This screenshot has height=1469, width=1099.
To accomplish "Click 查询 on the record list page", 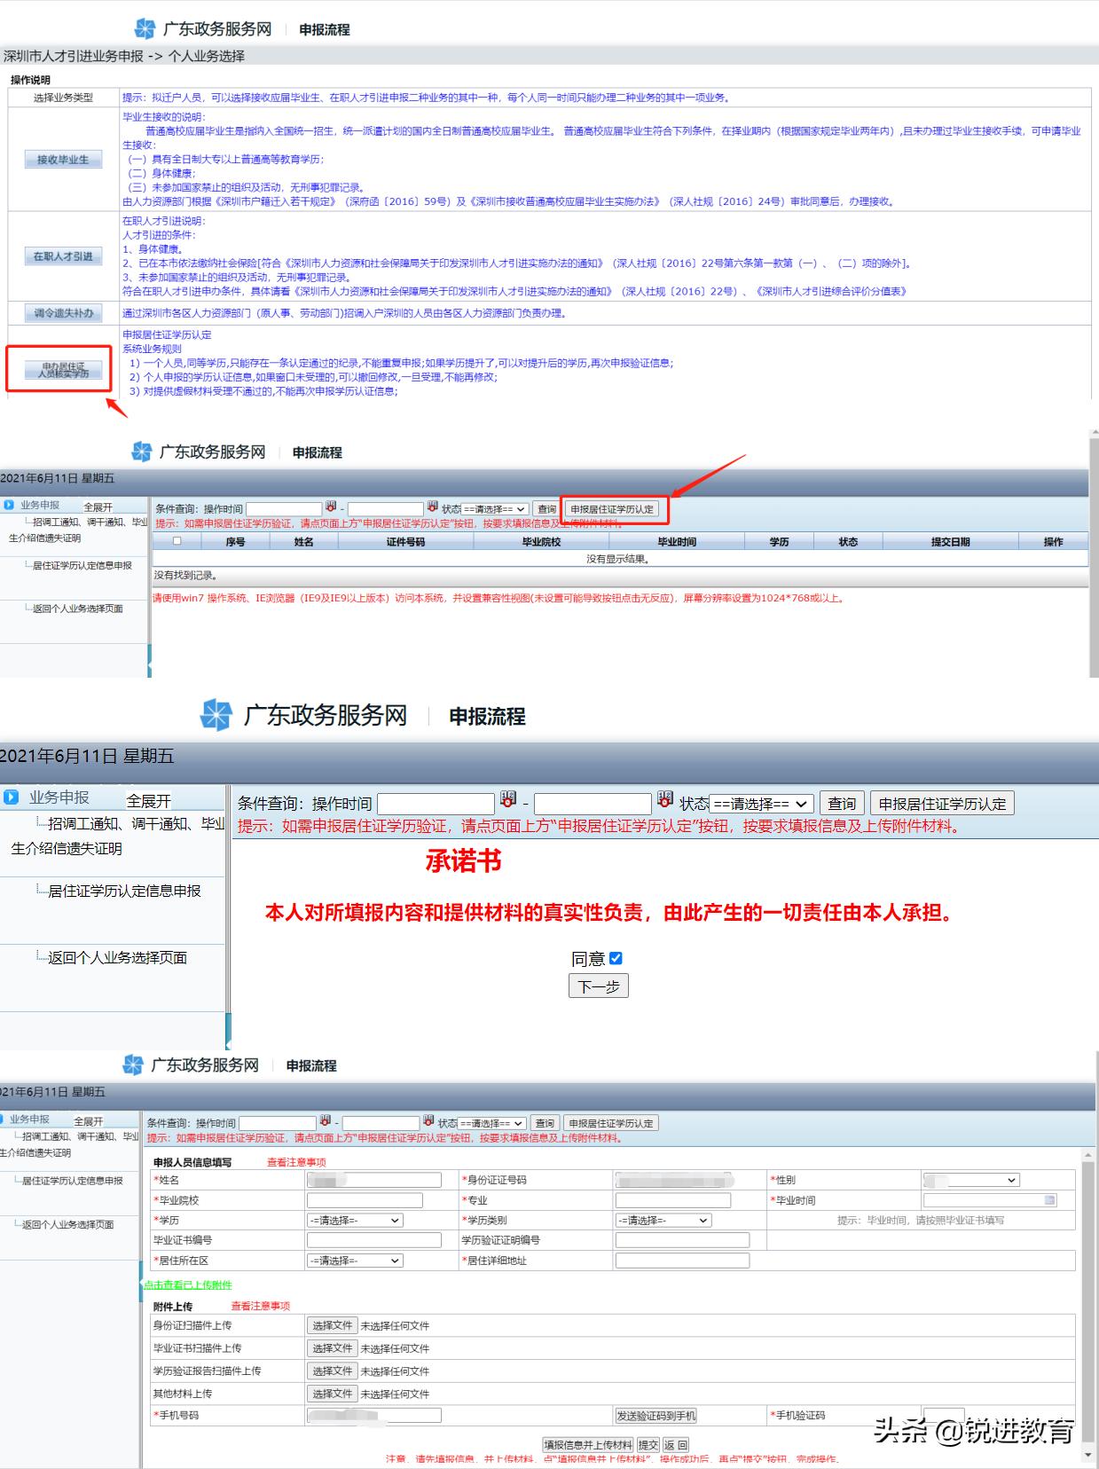I will point(546,509).
